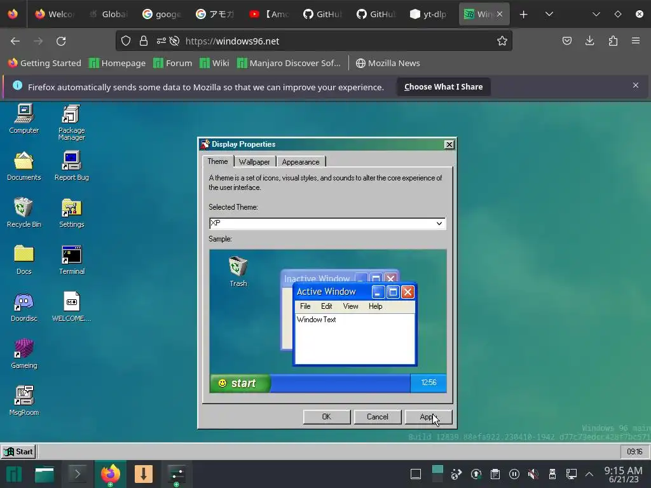
Task: Close the Display Properties dialog
Action: click(x=449, y=144)
